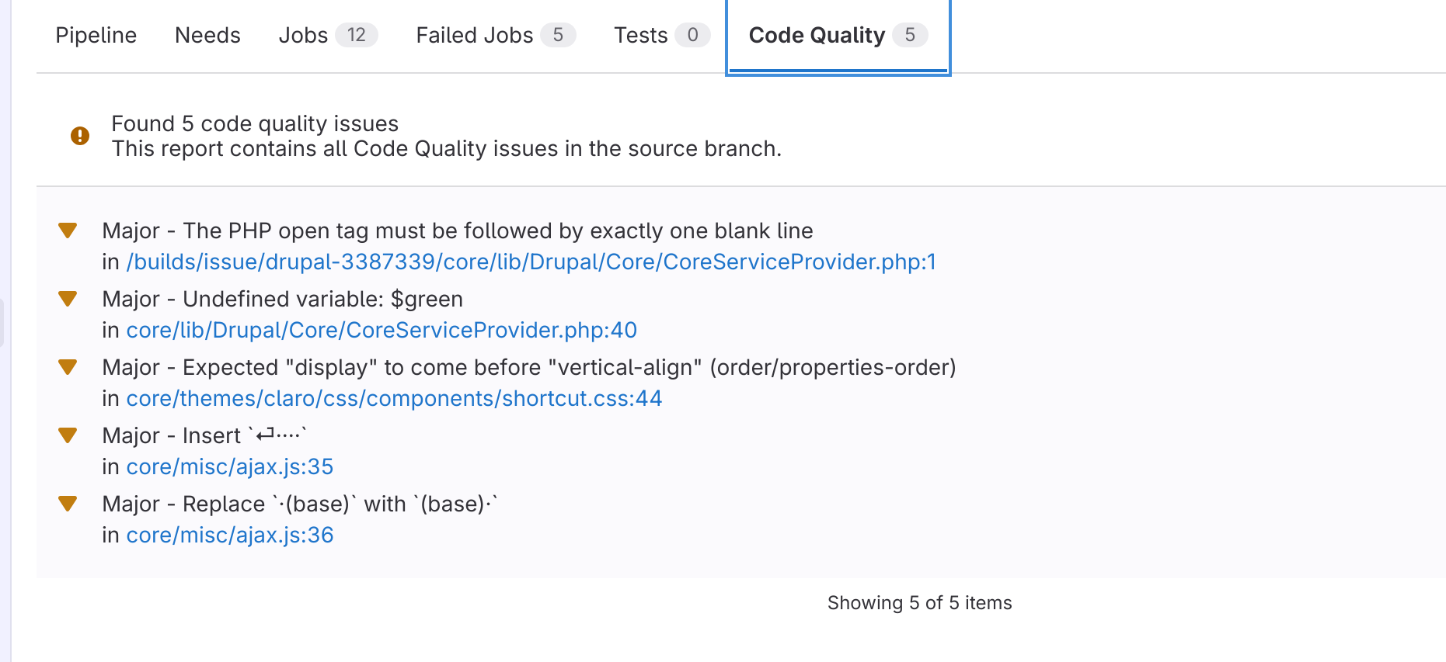Open the core/misc/ajax.js:35 link
The width and height of the screenshot is (1446, 662).
coord(230,466)
